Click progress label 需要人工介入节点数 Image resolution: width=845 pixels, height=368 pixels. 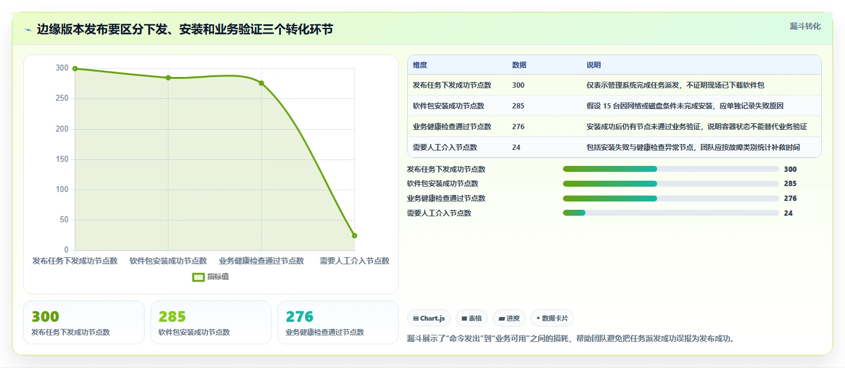(x=439, y=213)
